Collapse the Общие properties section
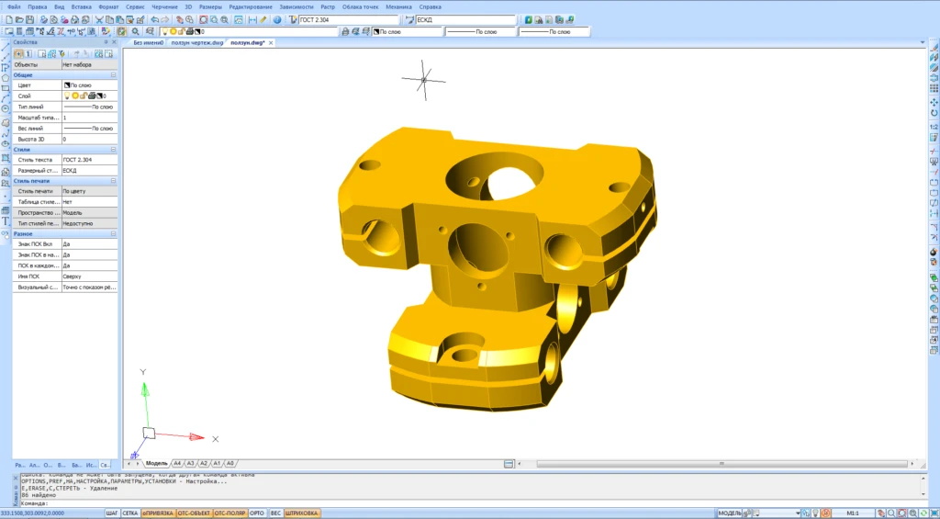 tap(114, 75)
